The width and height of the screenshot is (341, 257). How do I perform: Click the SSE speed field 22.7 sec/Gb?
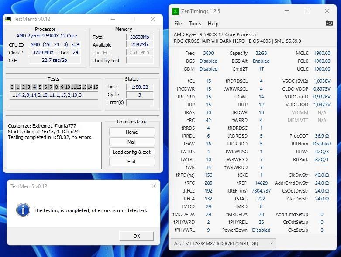pos(55,60)
